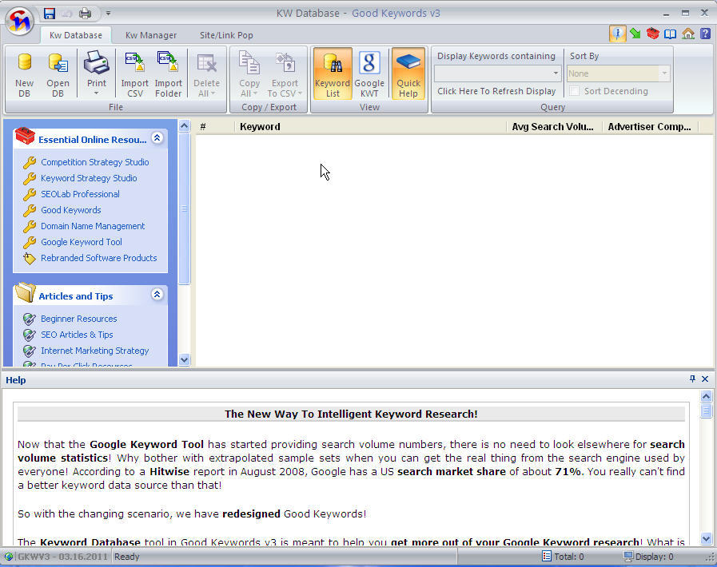Enable the Sort Descending checkbox
The height and width of the screenshot is (567, 717).
(x=574, y=90)
